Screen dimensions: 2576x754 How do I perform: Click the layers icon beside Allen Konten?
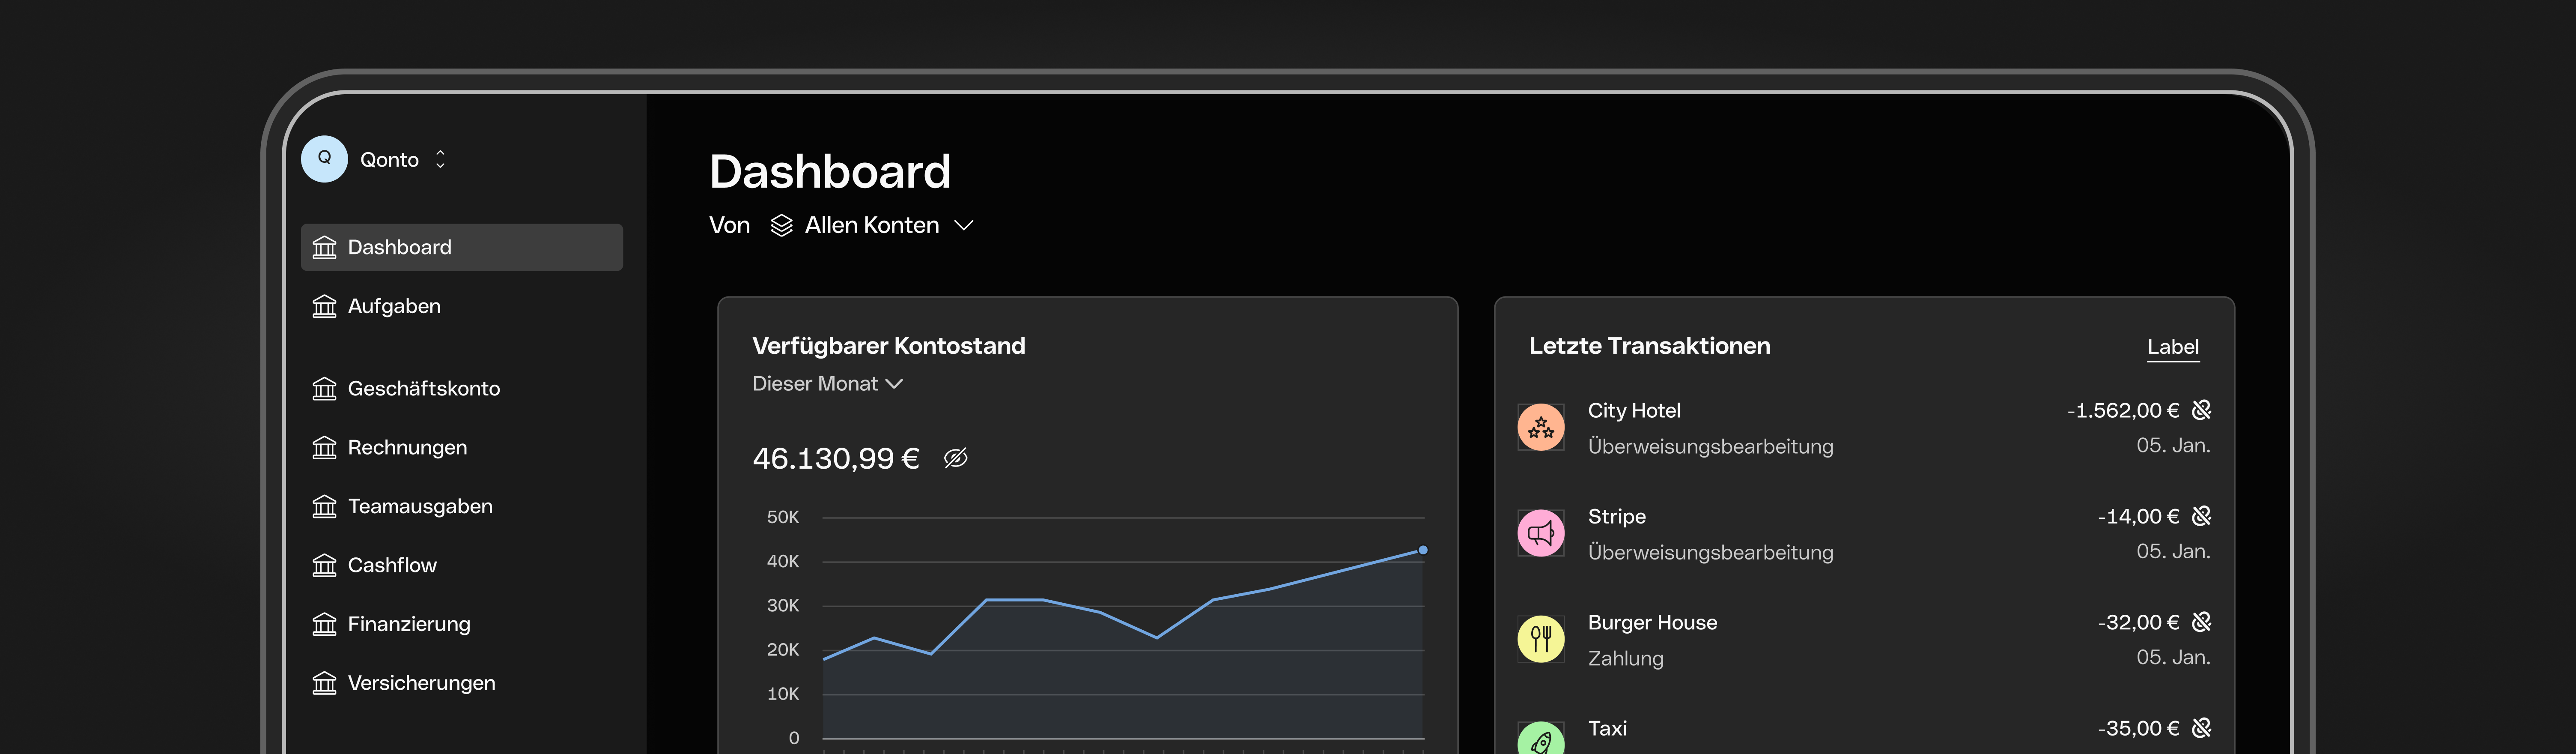pos(781,225)
